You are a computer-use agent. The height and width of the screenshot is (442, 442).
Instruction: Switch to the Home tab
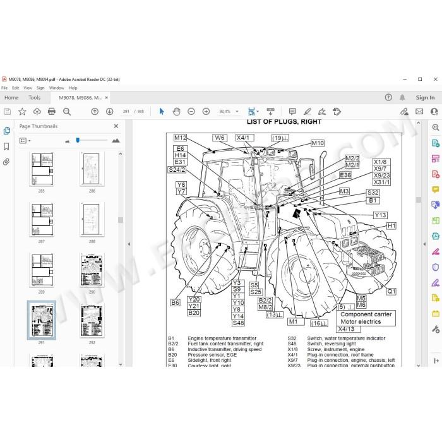11,97
